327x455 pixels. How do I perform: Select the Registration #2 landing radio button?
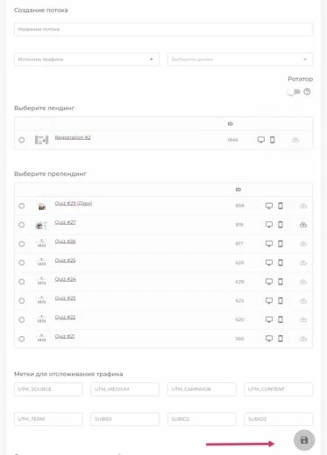coord(22,140)
